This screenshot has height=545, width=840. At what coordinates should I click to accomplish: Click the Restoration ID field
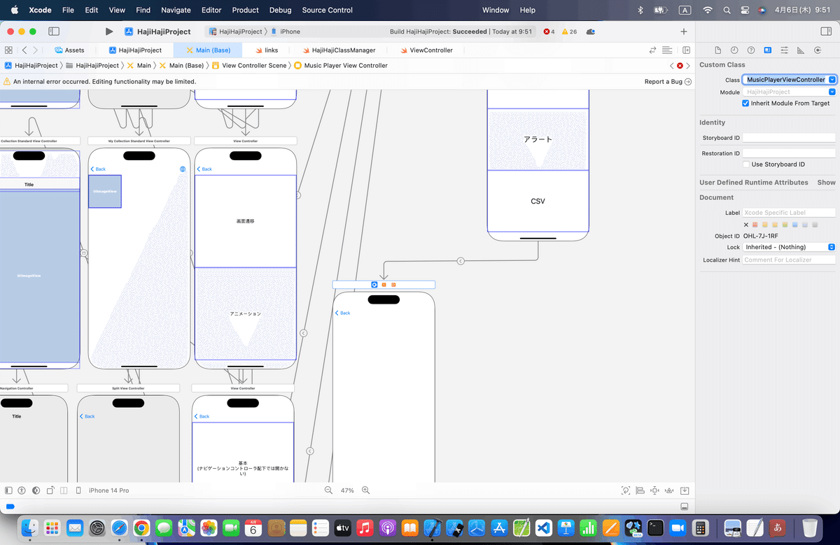(789, 153)
